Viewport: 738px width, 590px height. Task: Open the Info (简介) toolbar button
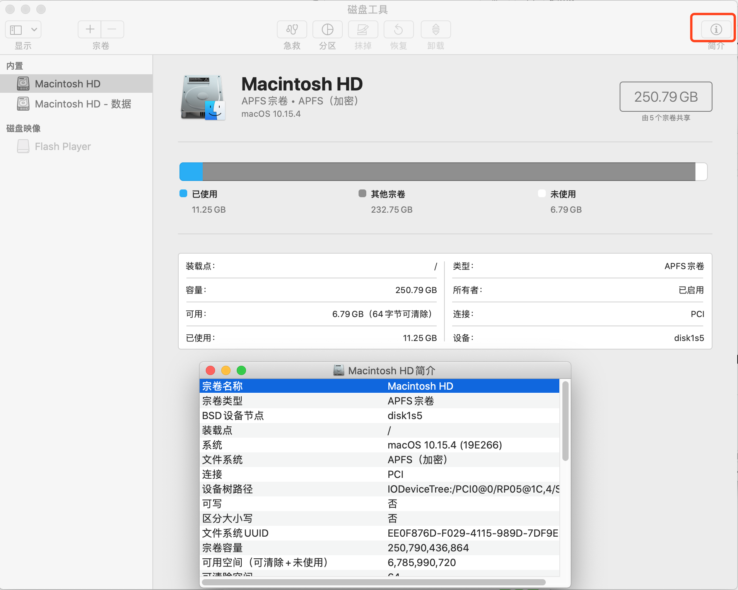pyautogui.click(x=716, y=29)
